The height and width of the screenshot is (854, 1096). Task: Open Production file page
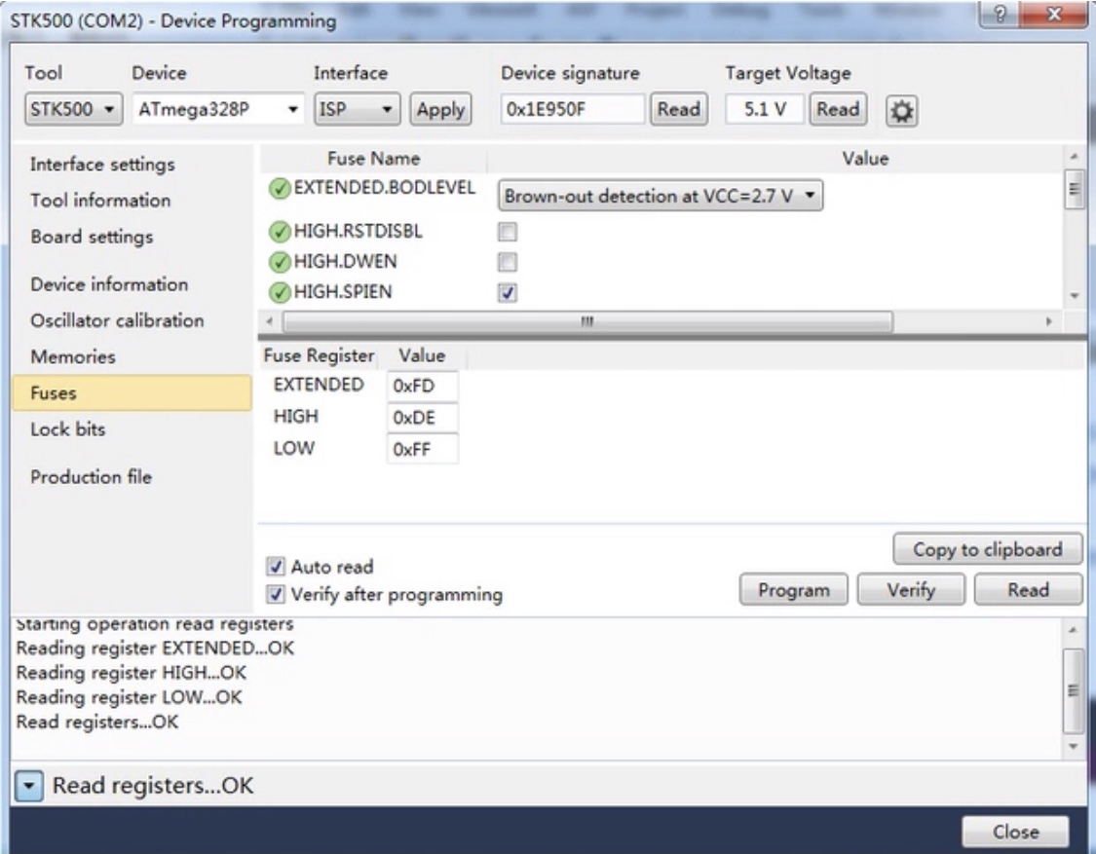point(91,477)
